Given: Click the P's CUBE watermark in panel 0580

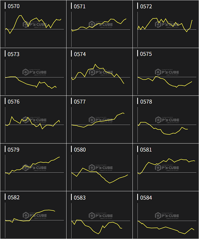Looking at the screenshot, I should point(101,168).
